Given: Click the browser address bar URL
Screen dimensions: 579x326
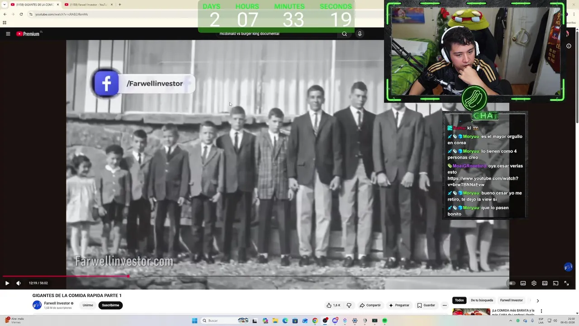Looking at the screenshot, I should point(62,14).
